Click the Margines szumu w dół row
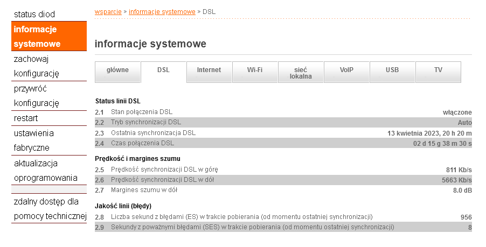The width and height of the screenshot is (486, 247). tap(283, 190)
